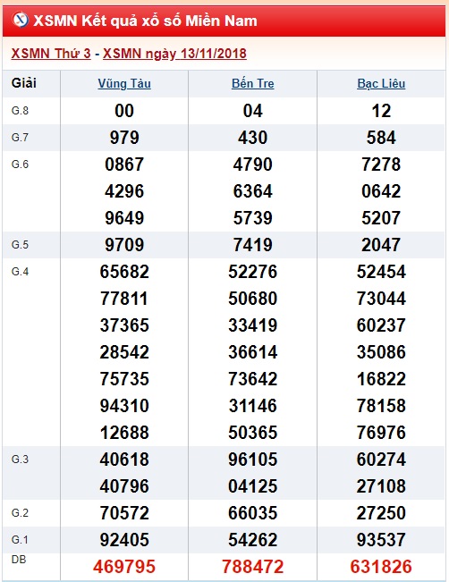Click the XSMN logo icon in header
This screenshot has width=449, height=582.
pos(20,20)
